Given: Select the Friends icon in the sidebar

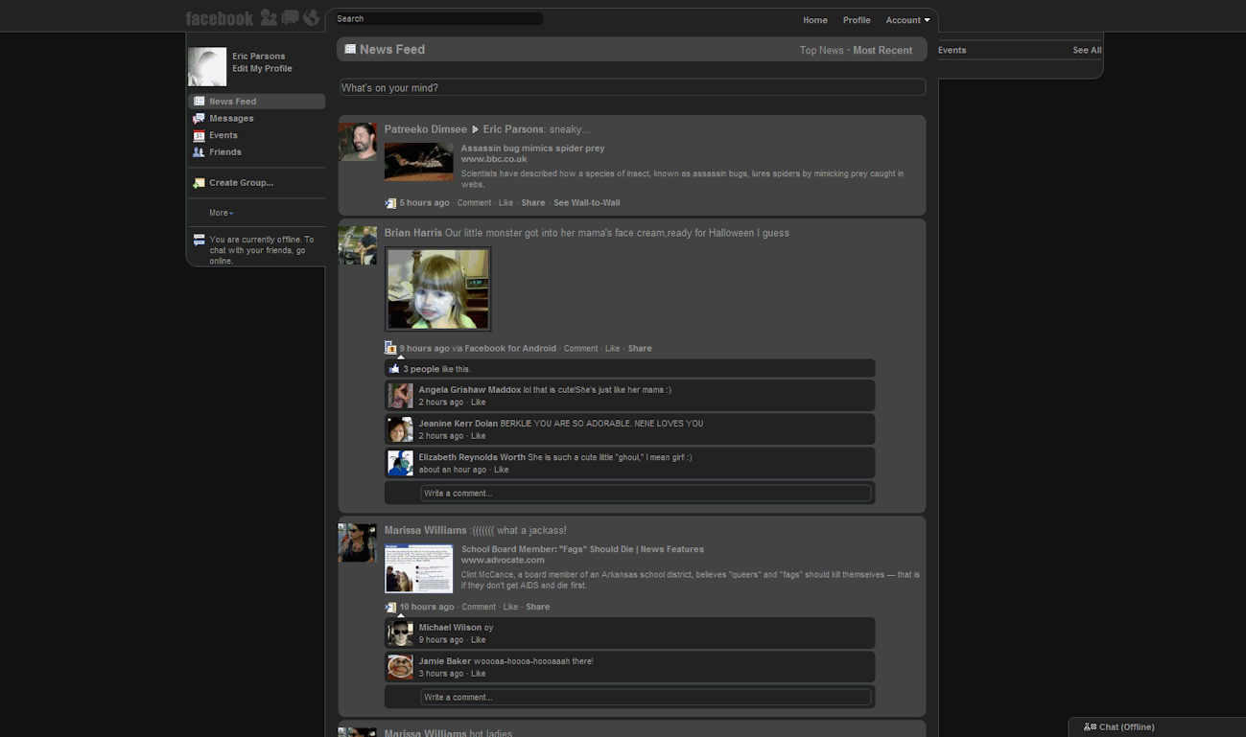Looking at the screenshot, I should [x=200, y=151].
